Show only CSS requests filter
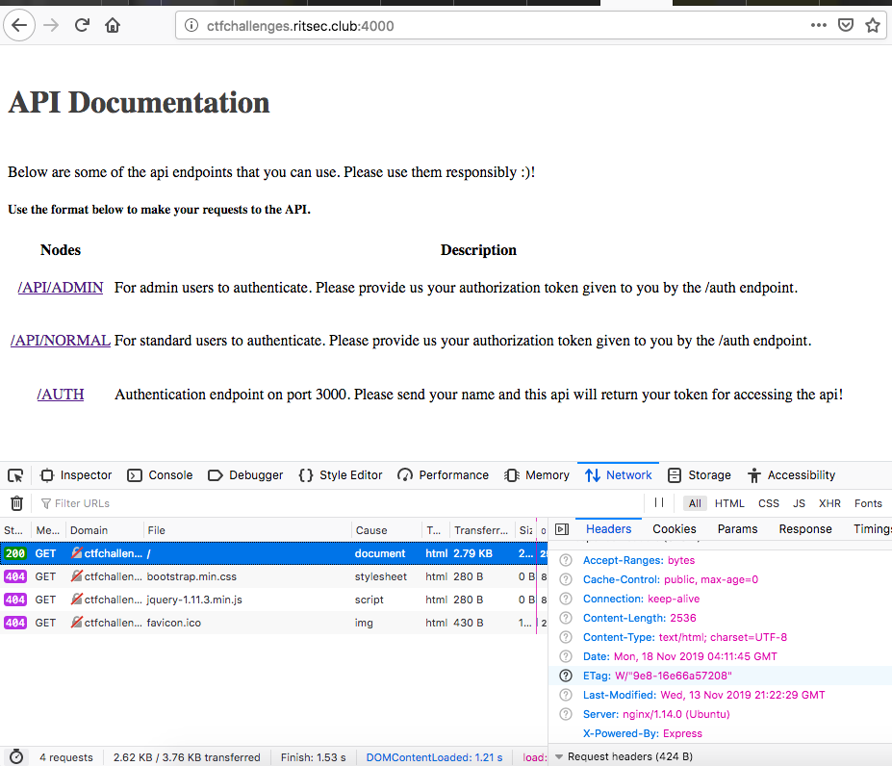 tap(769, 503)
